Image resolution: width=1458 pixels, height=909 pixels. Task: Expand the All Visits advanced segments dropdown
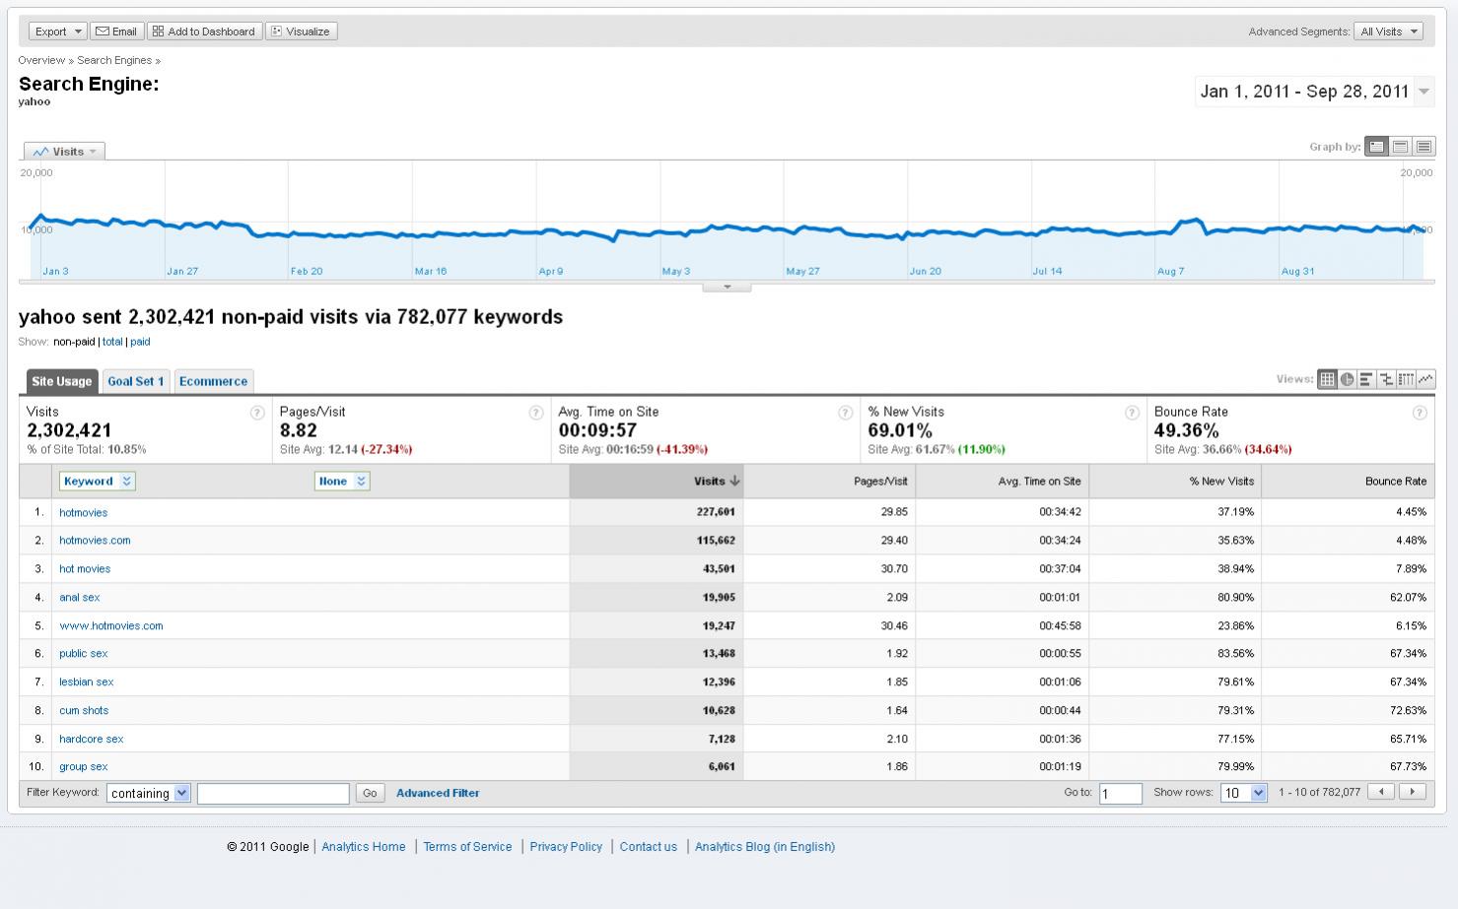point(1388,32)
